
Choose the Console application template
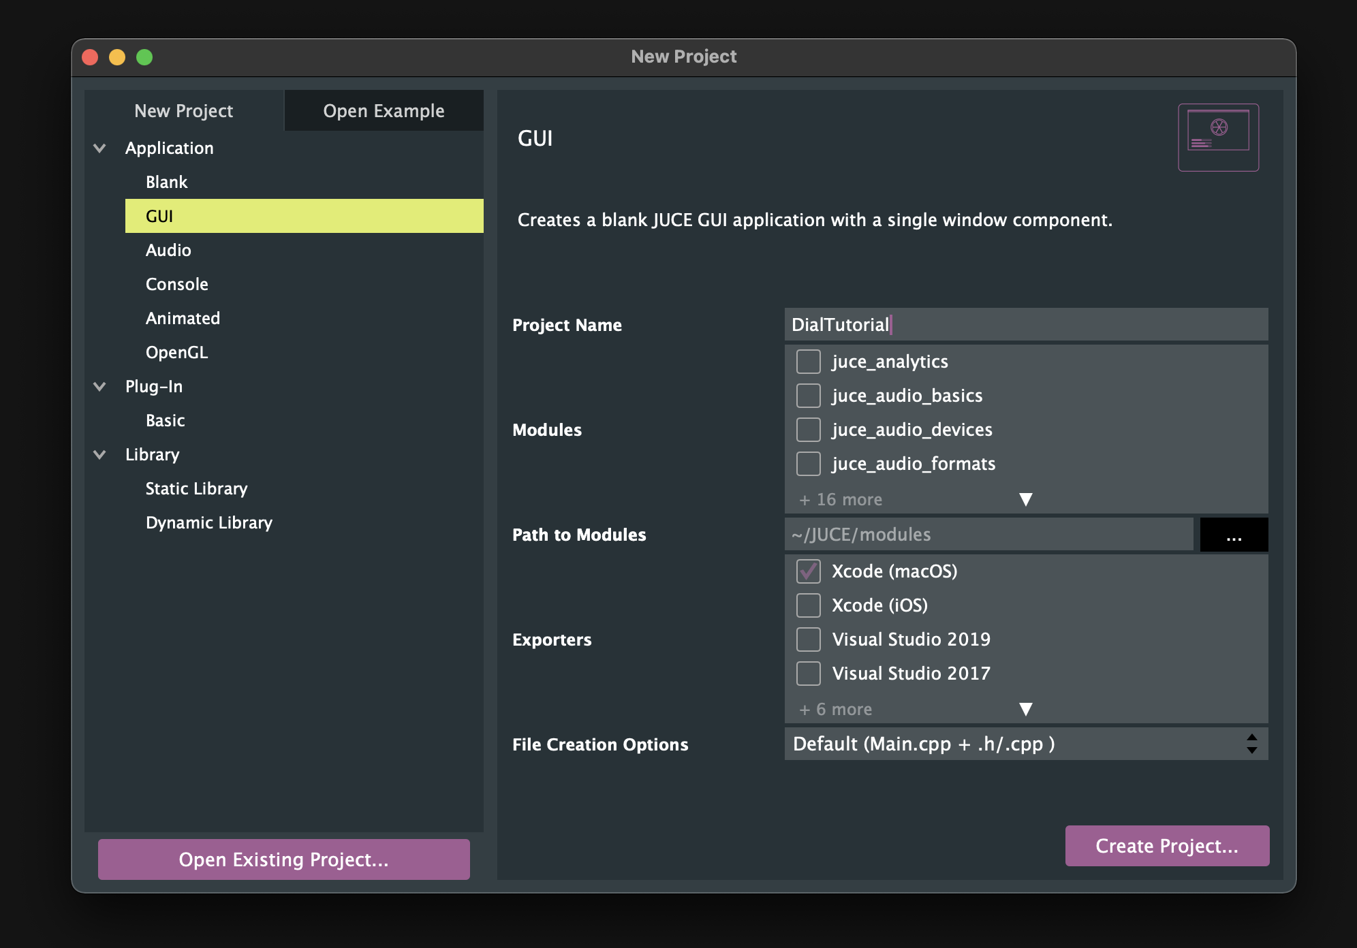click(304, 284)
